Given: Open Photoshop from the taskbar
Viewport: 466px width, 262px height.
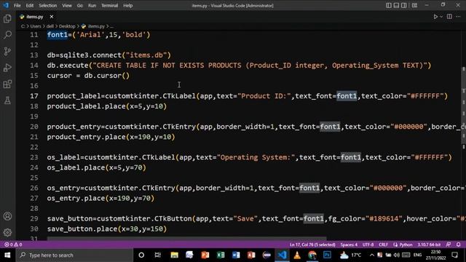Looking at the screenshot, I should point(327,255).
